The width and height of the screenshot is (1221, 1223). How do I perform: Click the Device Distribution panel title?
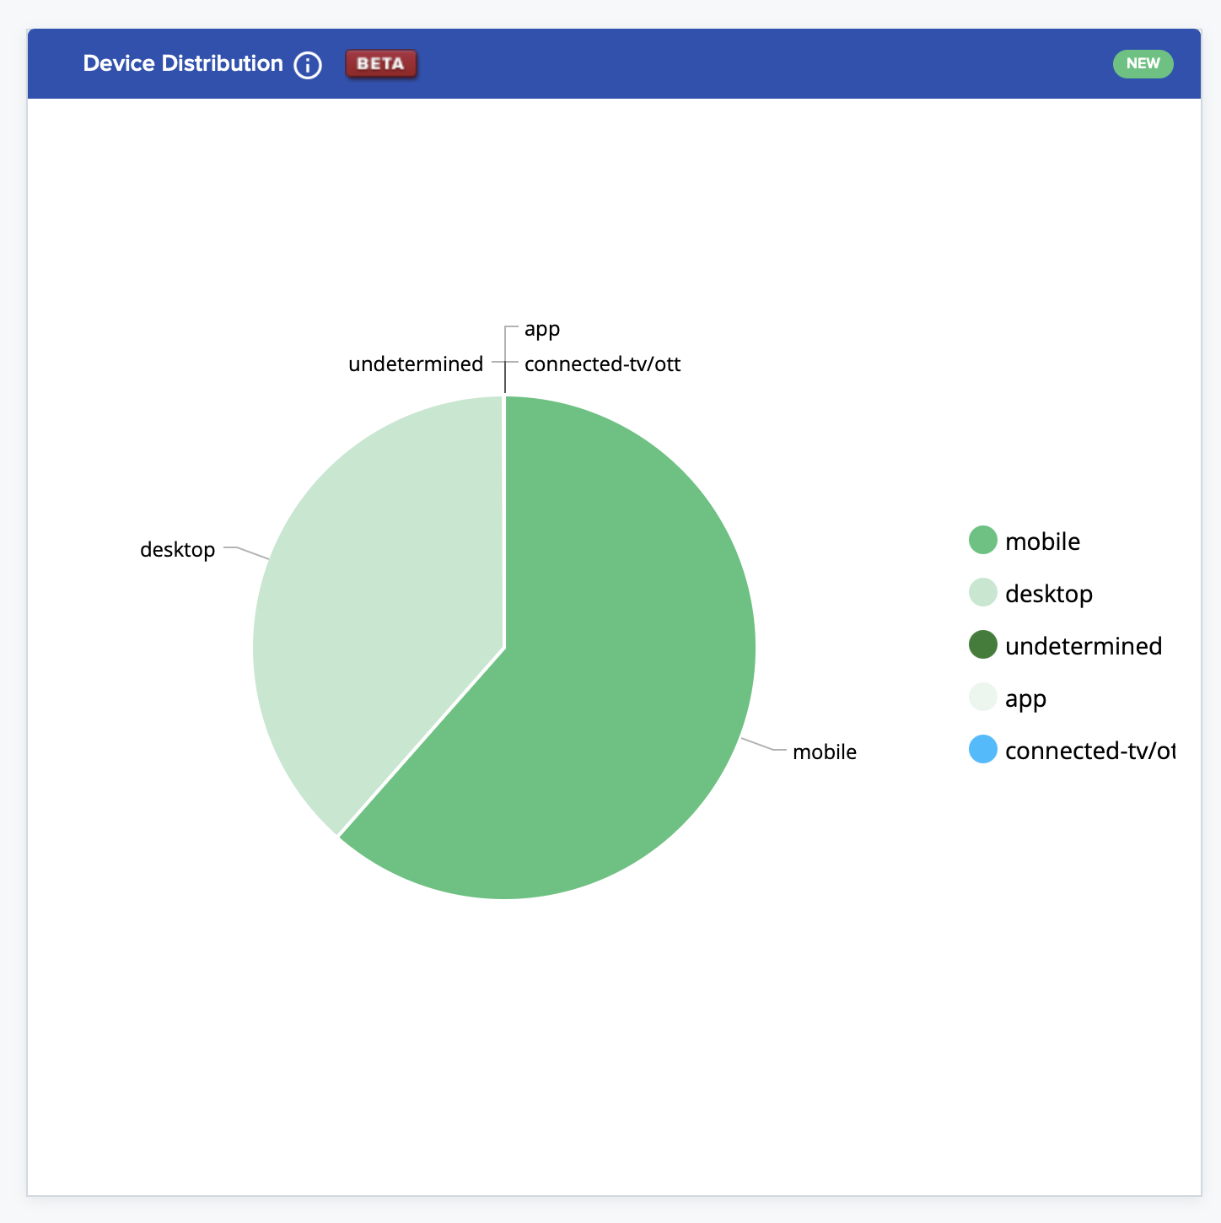click(183, 64)
